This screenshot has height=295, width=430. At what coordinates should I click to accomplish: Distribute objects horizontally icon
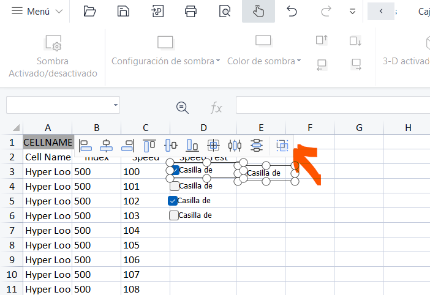point(235,146)
